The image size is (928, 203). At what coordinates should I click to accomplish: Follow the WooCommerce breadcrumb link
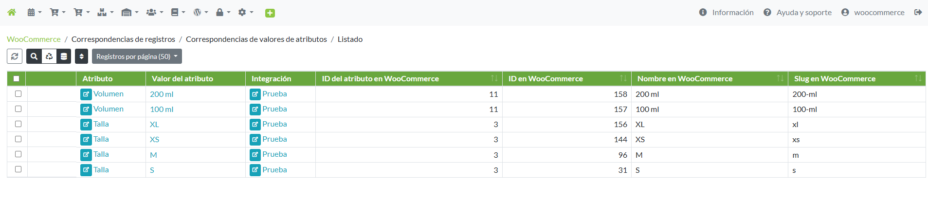coord(34,39)
